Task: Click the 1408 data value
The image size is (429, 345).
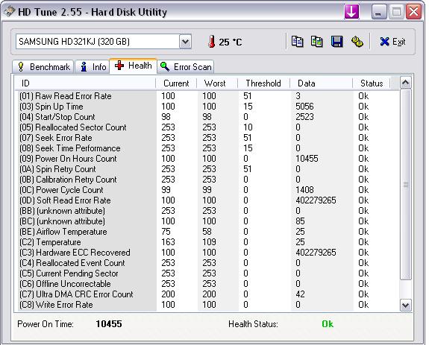Action: click(x=304, y=190)
